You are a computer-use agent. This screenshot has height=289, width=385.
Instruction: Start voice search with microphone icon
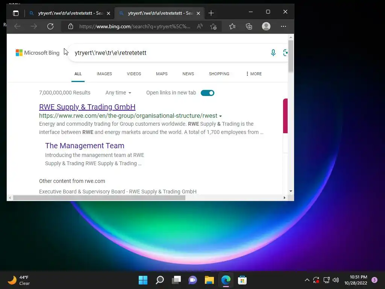click(x=273, y=53)
